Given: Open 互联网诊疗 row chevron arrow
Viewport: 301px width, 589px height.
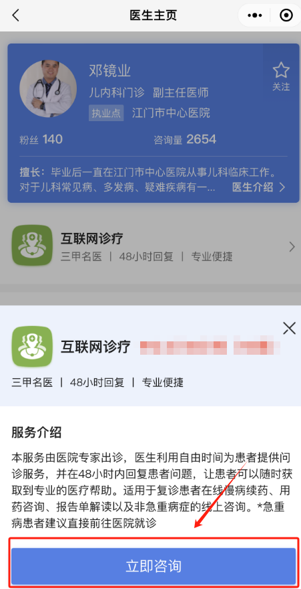Looking at the screenshot, I should tap(292, 247).
